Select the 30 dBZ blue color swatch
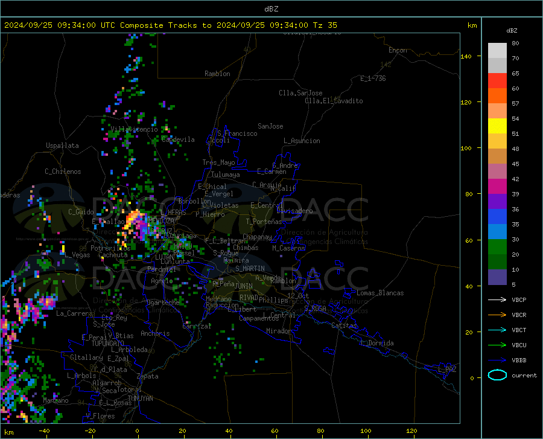The height and width of the screenshot is (439, 543). 497,232
